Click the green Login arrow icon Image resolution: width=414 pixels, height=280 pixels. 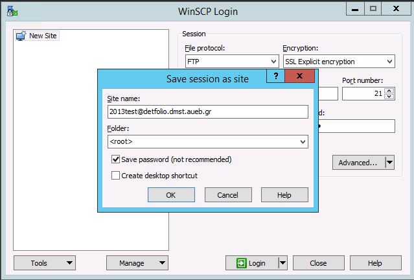[241, 263]
